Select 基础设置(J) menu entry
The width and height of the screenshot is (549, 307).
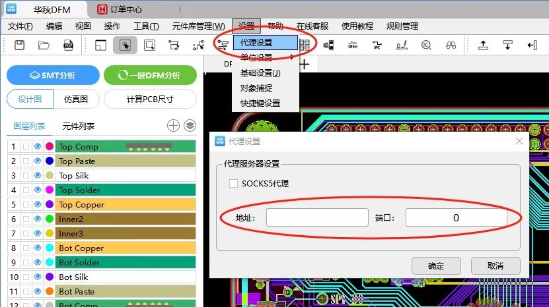coord(266,73)
